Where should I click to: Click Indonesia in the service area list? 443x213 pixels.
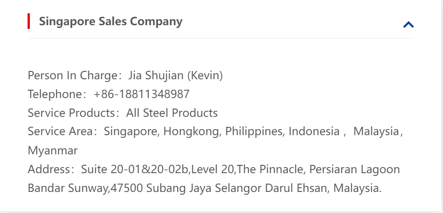click(x=314, y=131)
